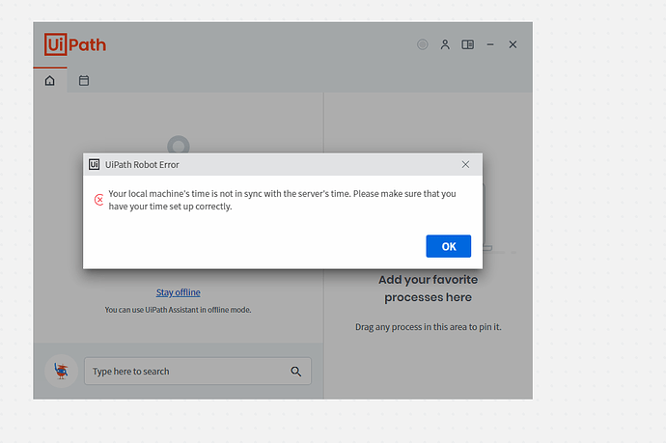The image size is (666, 443).
Task: Click the UiPath logo
Action: pos(75,44)
